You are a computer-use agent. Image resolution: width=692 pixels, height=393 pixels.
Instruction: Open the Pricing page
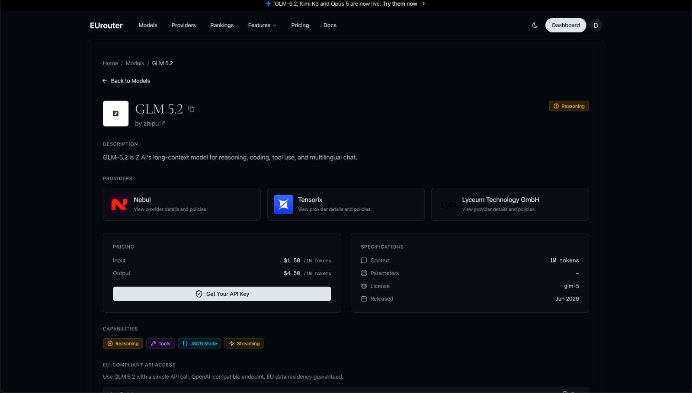click(x=300, y=25)
